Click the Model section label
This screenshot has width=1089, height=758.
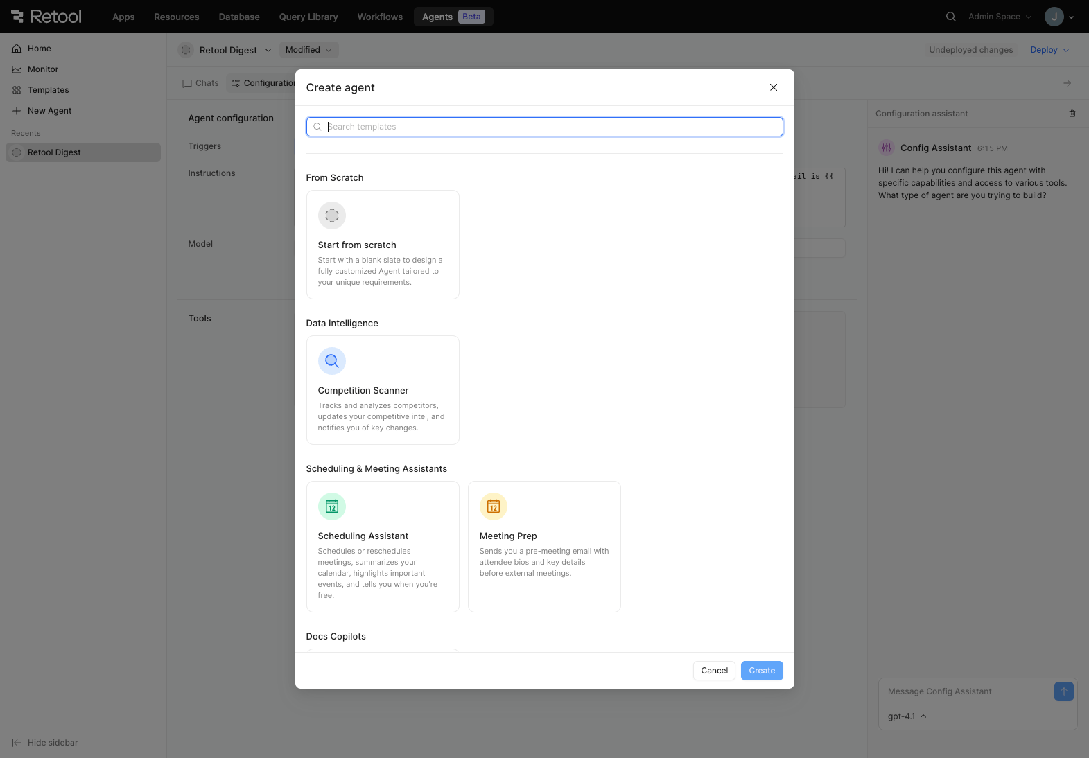coord(200,244)
